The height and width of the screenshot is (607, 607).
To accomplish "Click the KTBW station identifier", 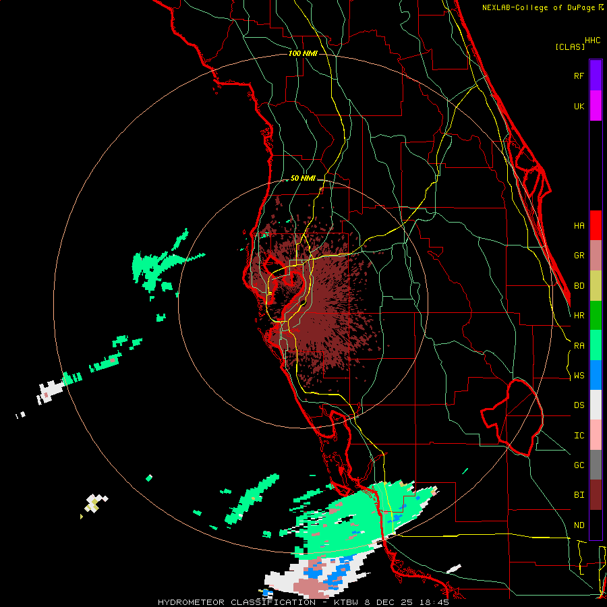I will tap(347, 602).
